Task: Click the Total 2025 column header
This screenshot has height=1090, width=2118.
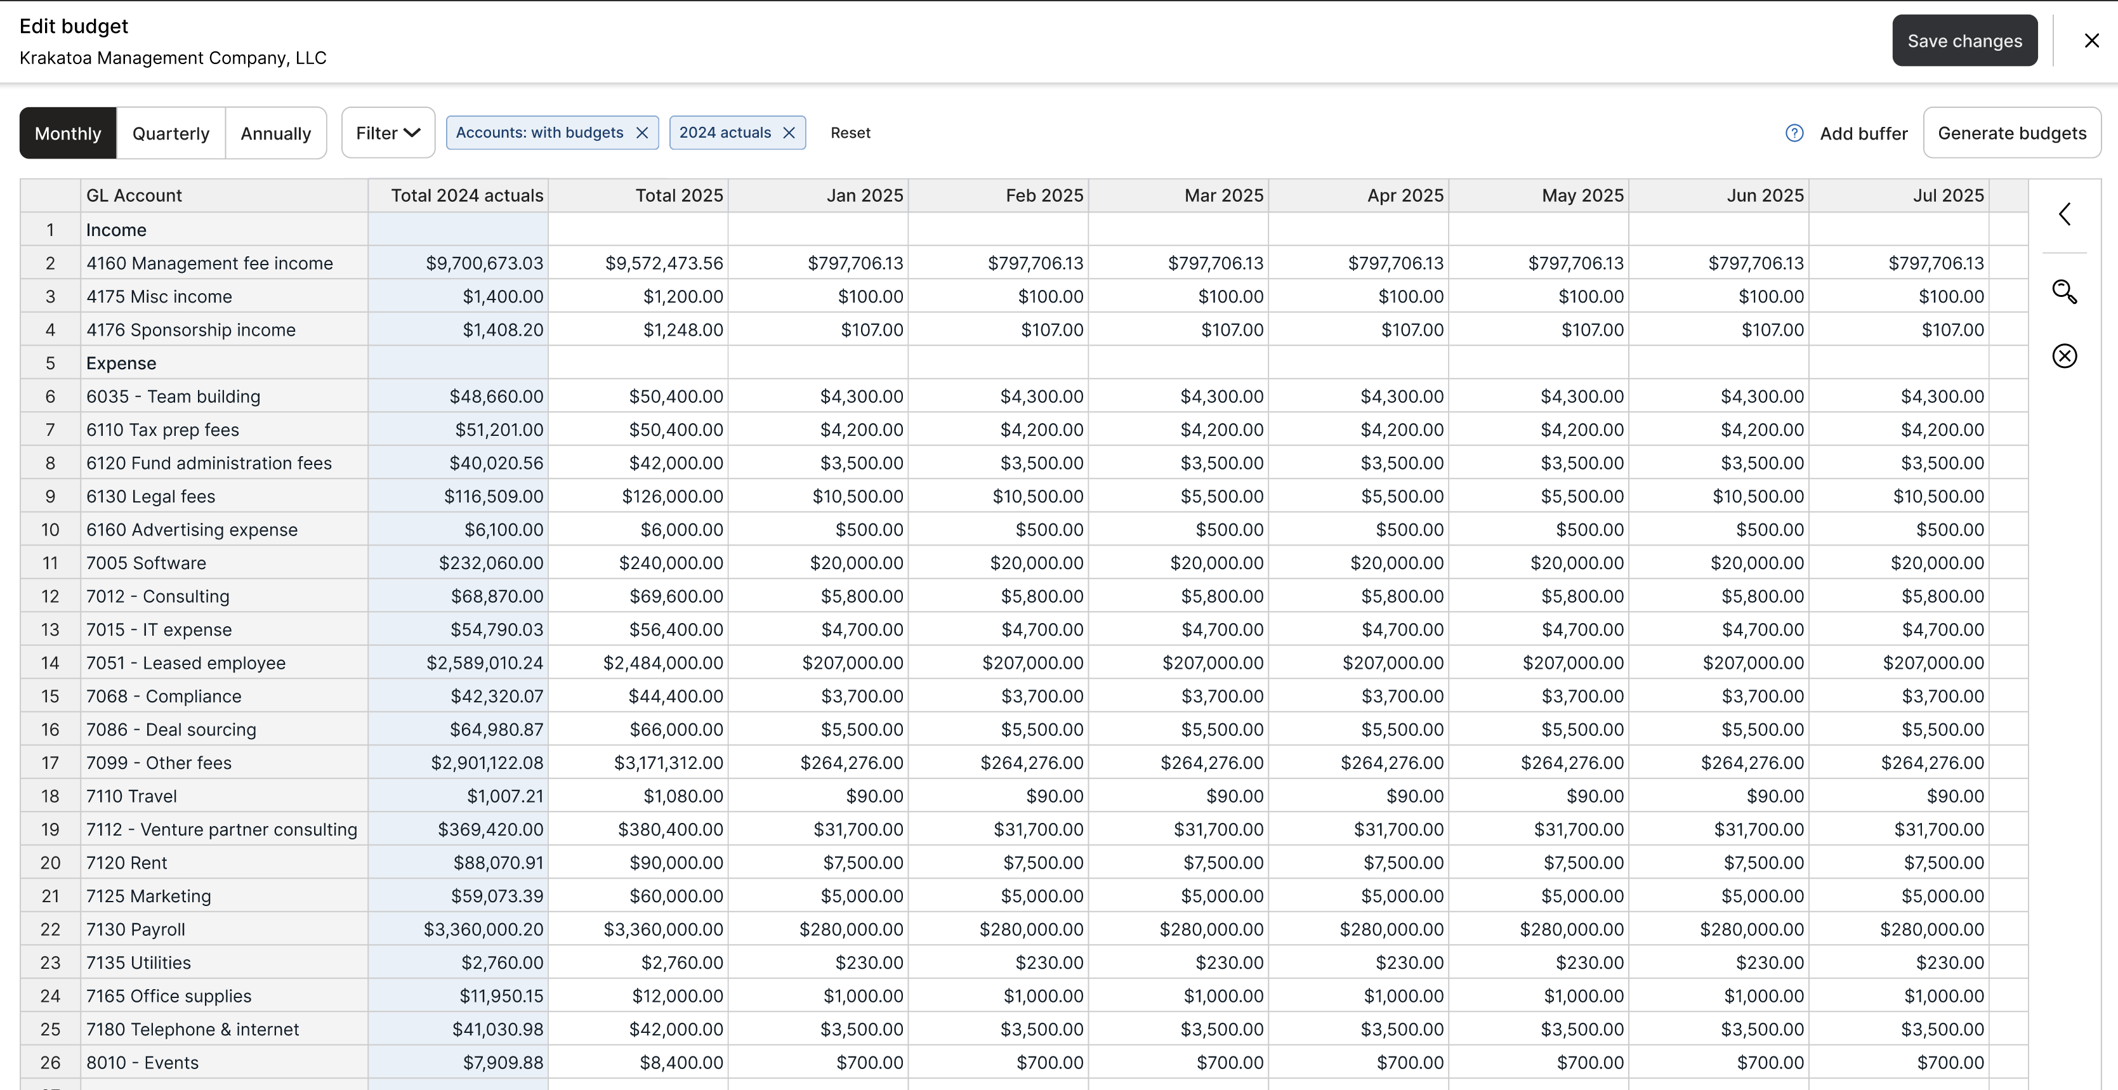Action: click(638, 195)
